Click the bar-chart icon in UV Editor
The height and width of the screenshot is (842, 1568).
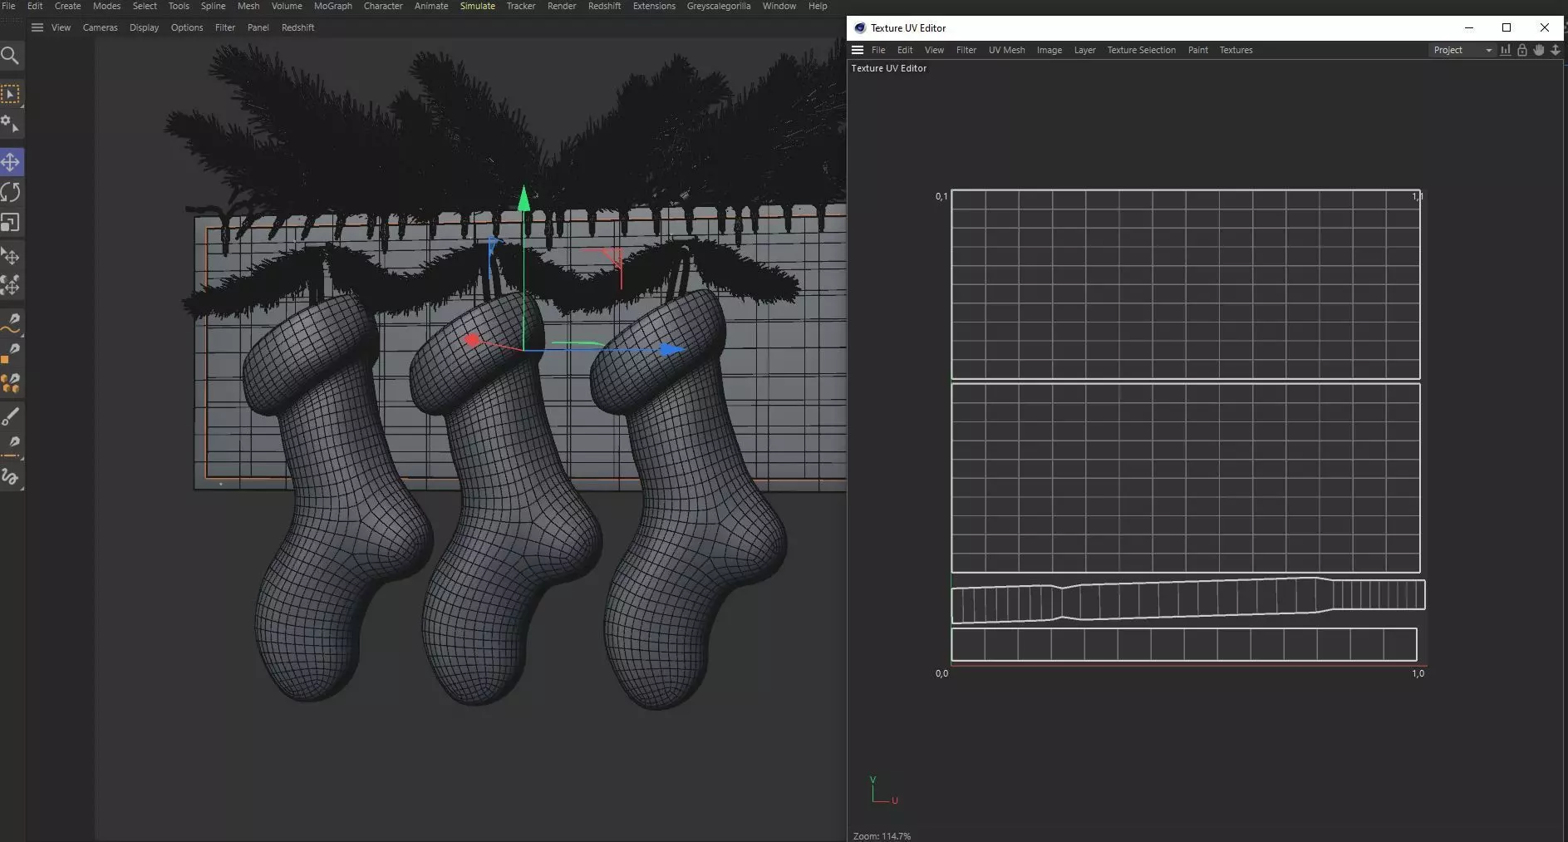point(1505,50)
